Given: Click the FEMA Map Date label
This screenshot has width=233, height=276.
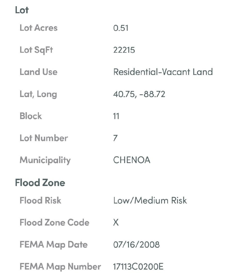Looking at the screenshot, I should (x=54, y=244).
